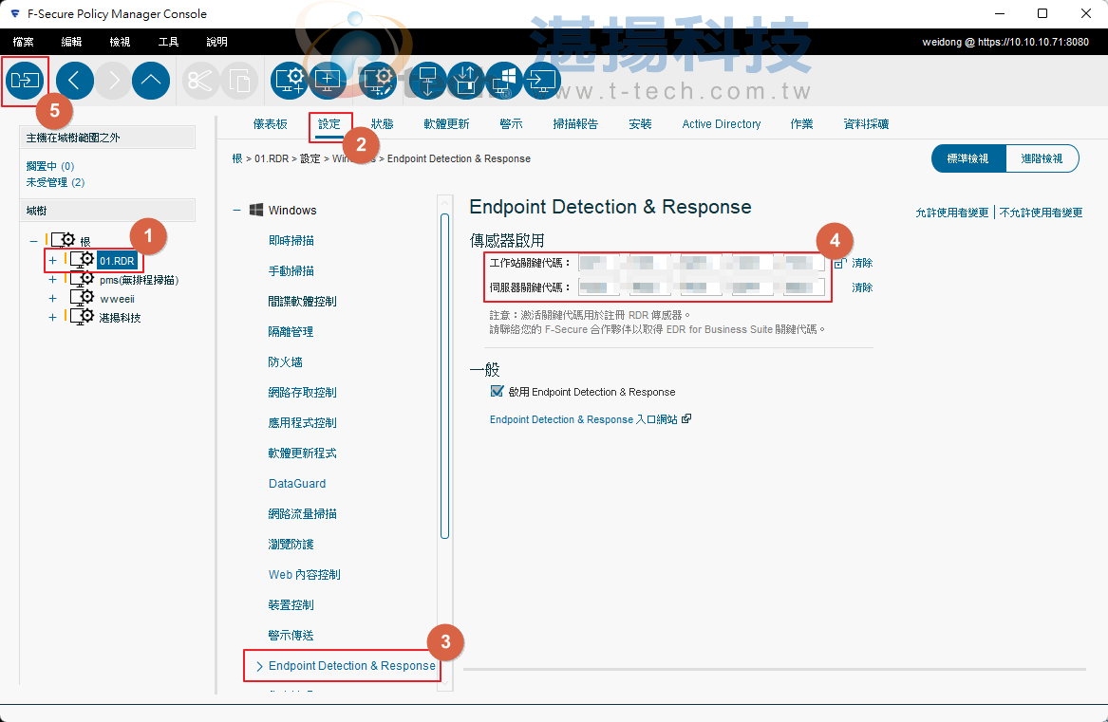
Task: Open the Endpoint Detection & Response 入口網站 link
Action: tap(583, 418)
